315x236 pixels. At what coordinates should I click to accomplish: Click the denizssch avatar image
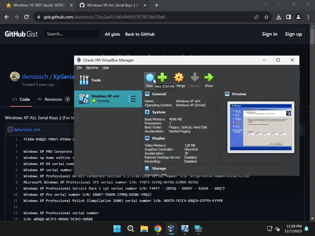(15, 77)
